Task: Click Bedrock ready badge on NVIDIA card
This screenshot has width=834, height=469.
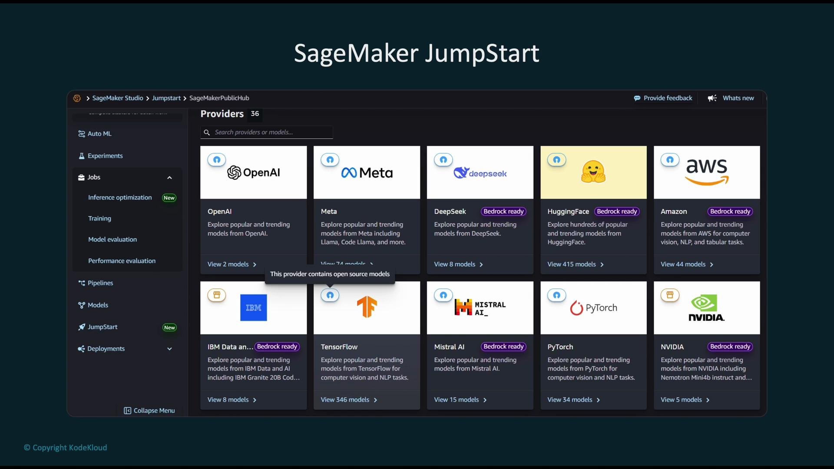Action: point(730,347)
